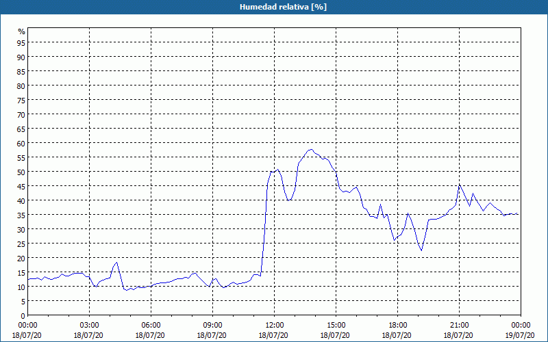Select the 18/07/20 date under 18:00
Image resolution: width=548 pixels, height=342 pixels.
coord(397,335)
